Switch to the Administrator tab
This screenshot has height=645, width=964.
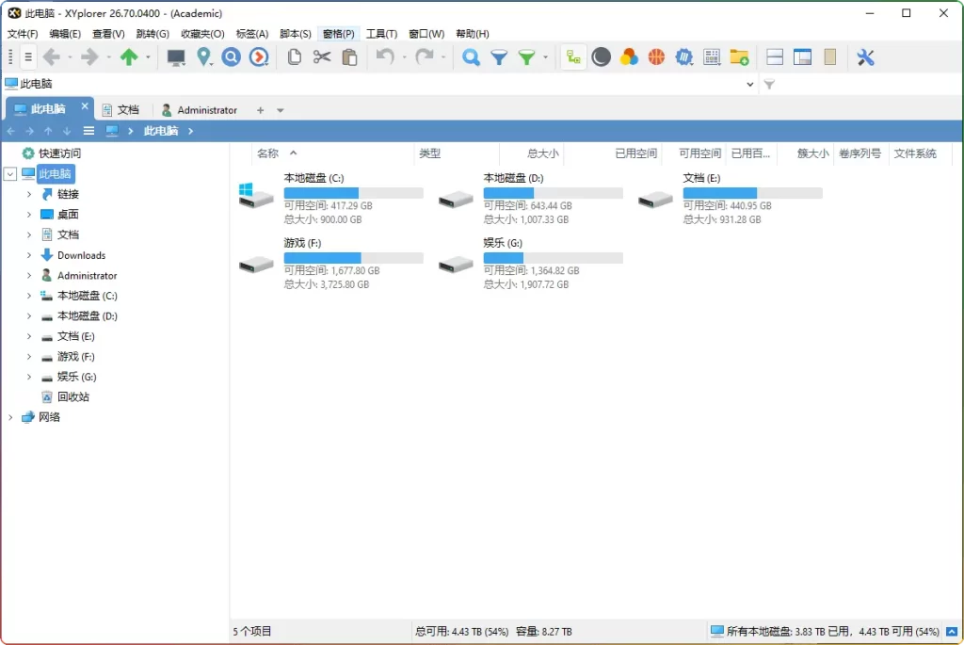coord(200,110)
